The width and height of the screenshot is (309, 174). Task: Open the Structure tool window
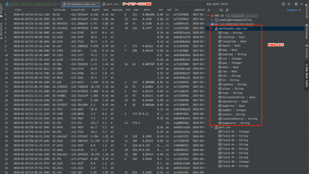1,31
